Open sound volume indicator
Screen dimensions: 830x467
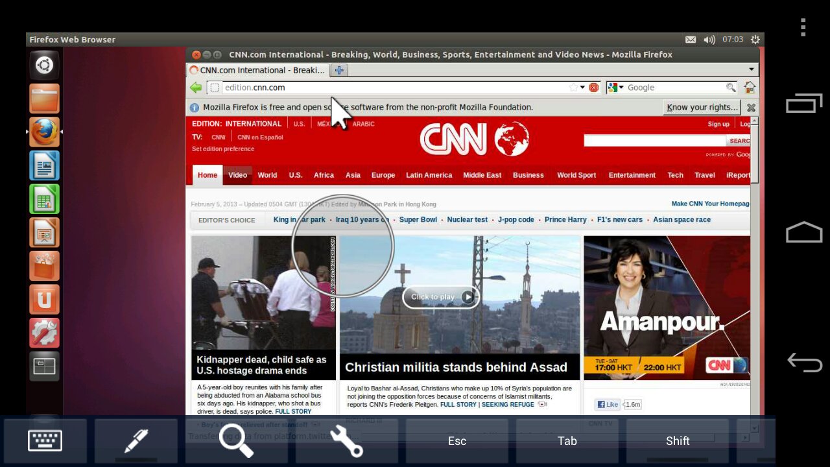point(709,40)
